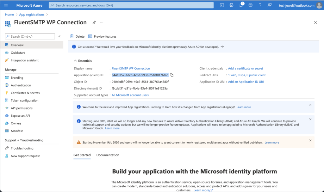324x192 pixels.
Task: Click the Directory (tenant) ID value
Action: pyautogui.click(x=140, y=89)
